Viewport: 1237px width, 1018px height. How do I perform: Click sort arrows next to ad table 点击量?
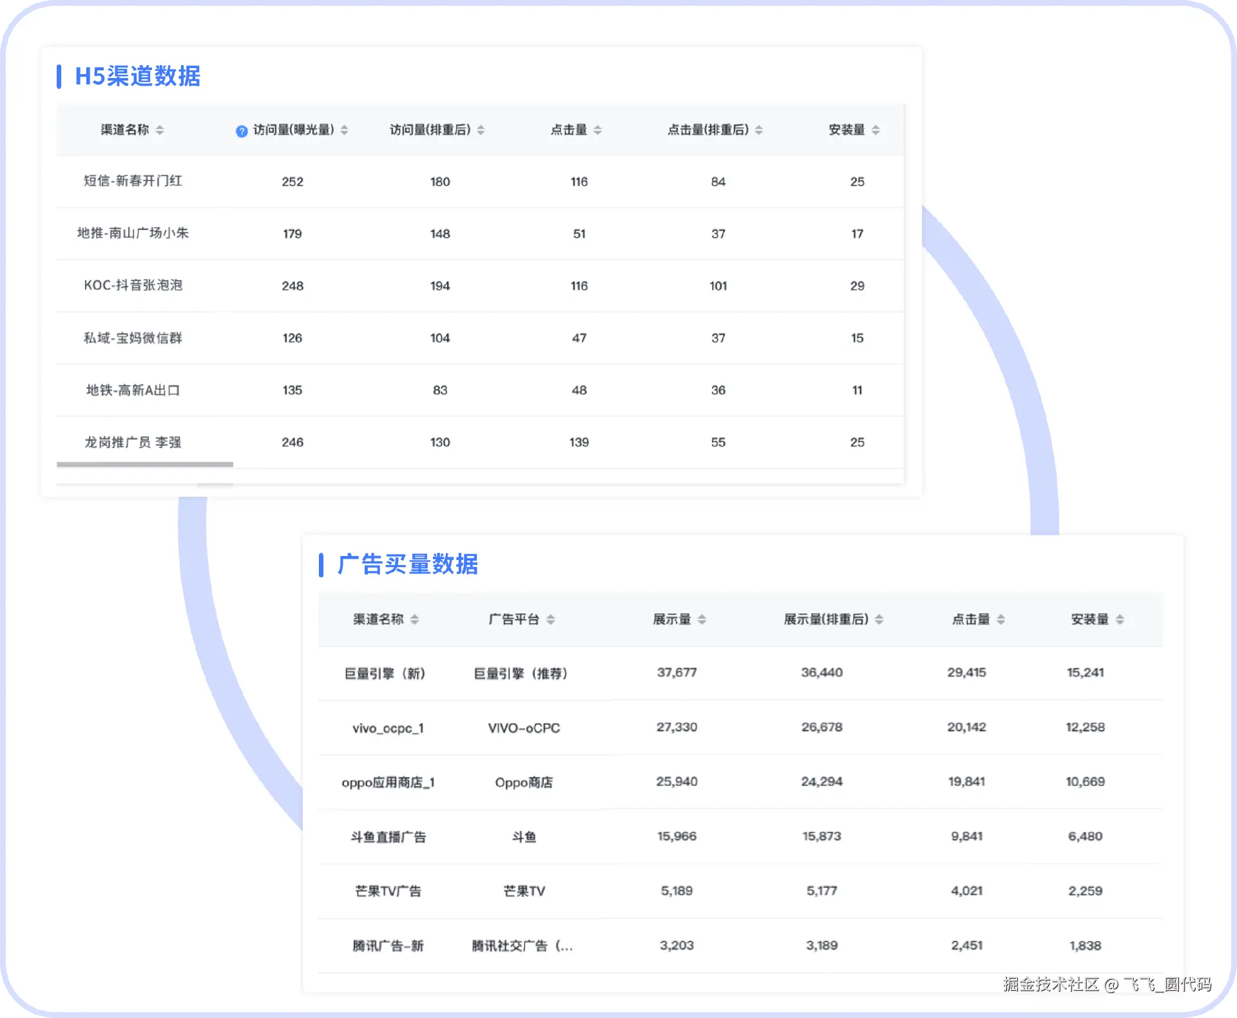tap(1001, 619)
